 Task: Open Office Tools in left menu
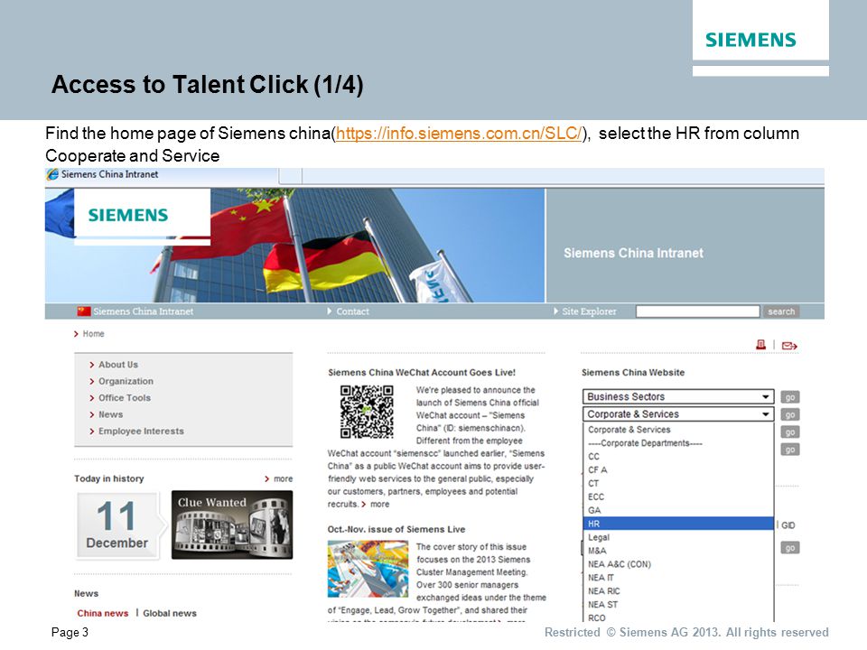pos(125,398)
